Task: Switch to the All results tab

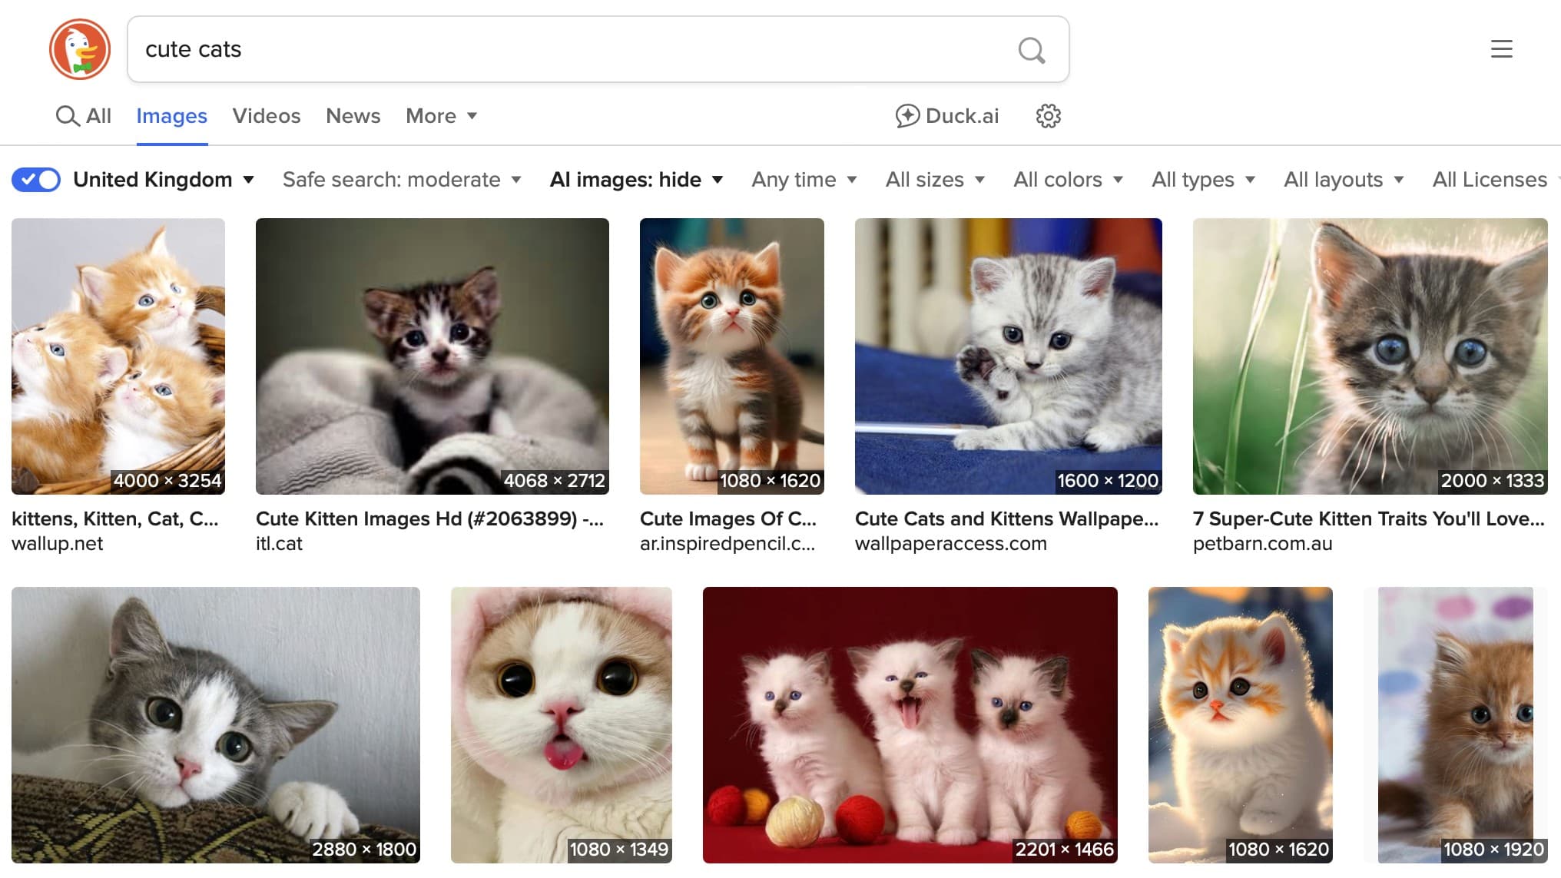Action: click(84, 116)
